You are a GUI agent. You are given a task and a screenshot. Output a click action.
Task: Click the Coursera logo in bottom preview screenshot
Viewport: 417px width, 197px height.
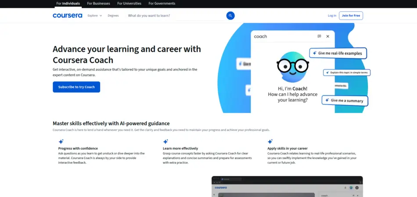pos(221,187)
